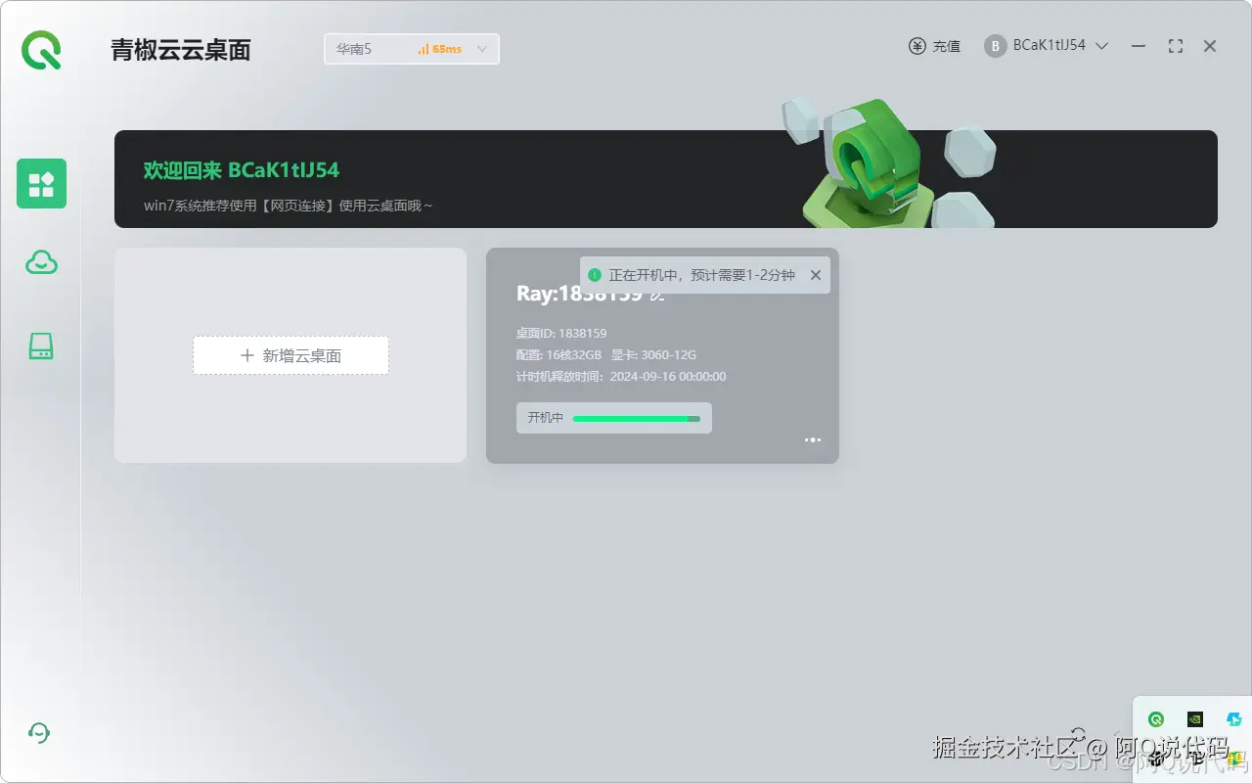Click the yen recharge icon

tap(917, 46)
